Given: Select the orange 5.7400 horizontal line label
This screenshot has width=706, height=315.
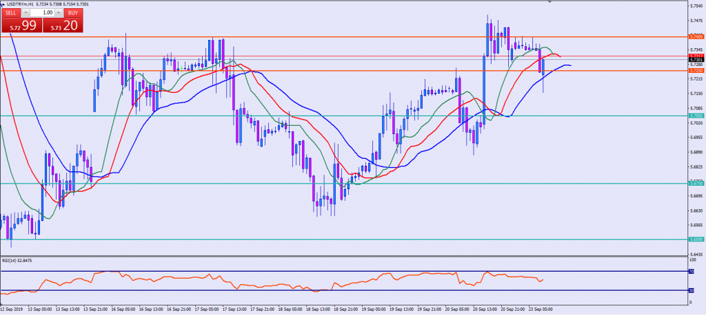Looking at the screenshot, I should pos(696,36).
